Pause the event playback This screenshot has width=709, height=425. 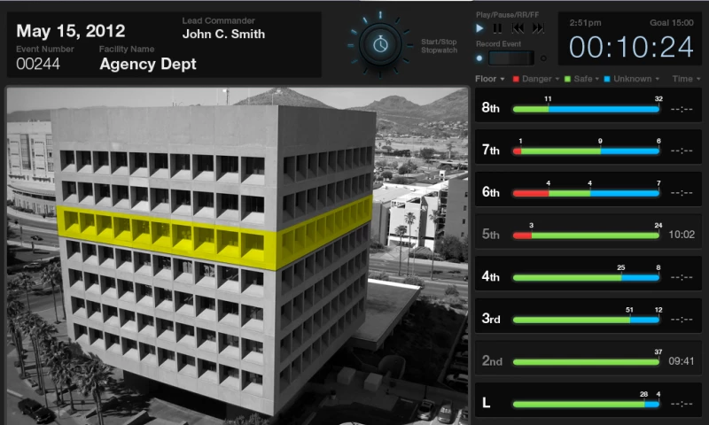point(497,28)
